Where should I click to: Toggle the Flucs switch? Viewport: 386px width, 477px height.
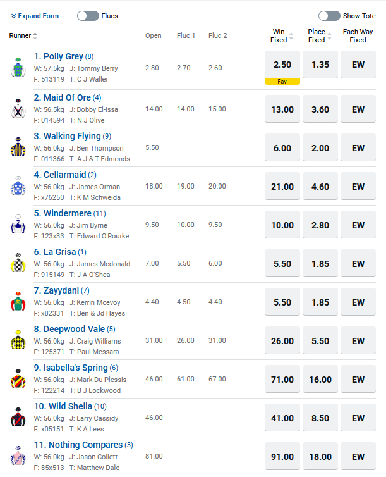pos(88,16)
